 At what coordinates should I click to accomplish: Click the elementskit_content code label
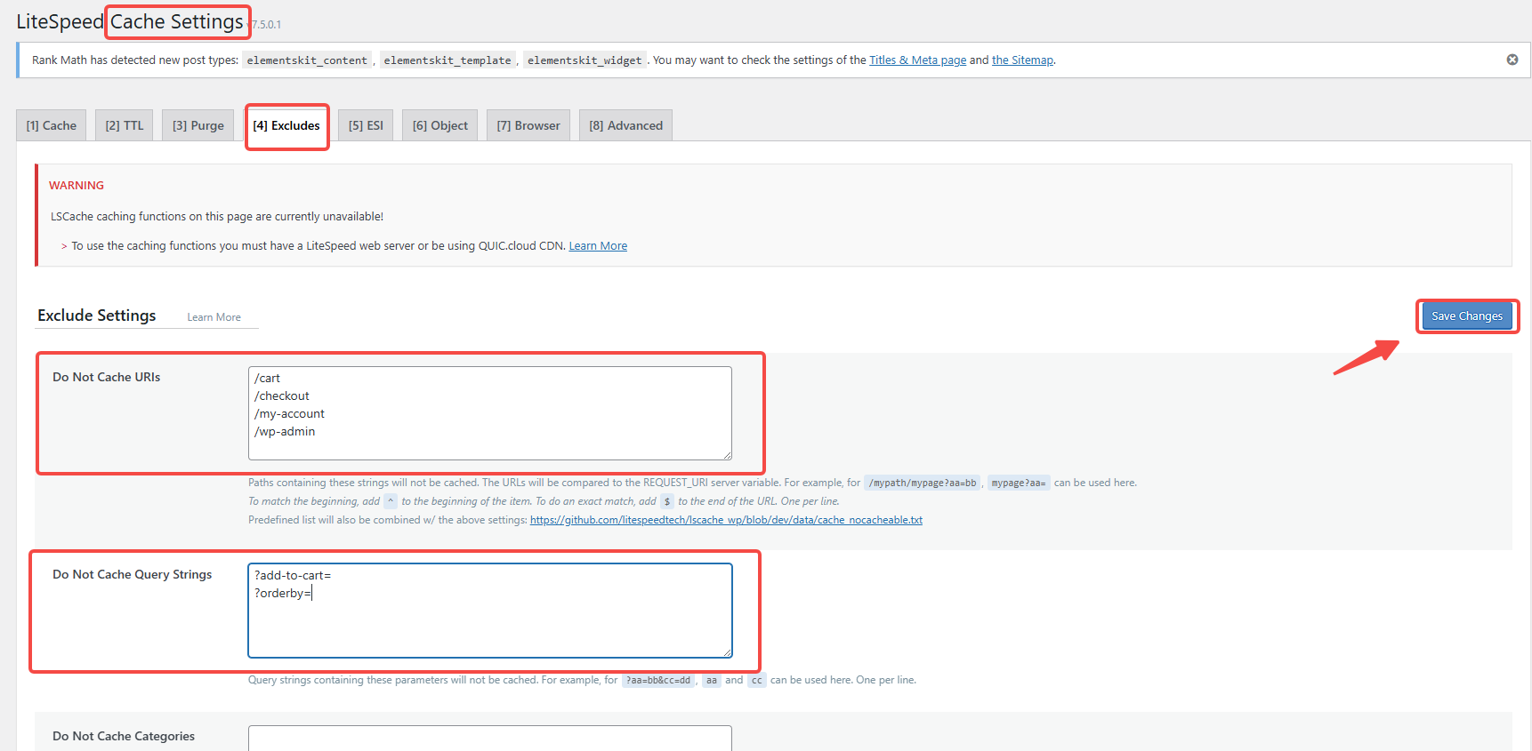click(x=307, y=60)
